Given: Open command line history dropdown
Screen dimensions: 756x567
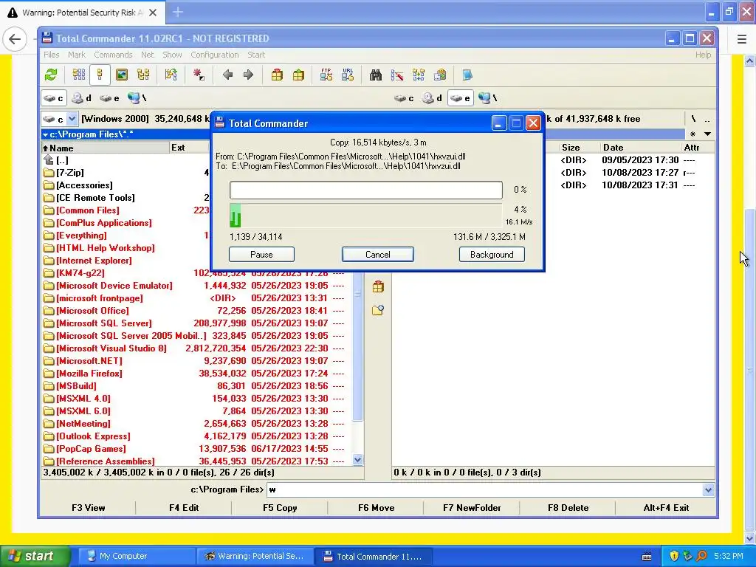Looking at the screenshot, I should tap(708, 490).
